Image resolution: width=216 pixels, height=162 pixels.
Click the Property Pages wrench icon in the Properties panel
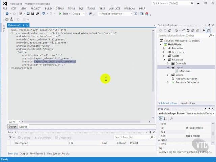point(171,118)
